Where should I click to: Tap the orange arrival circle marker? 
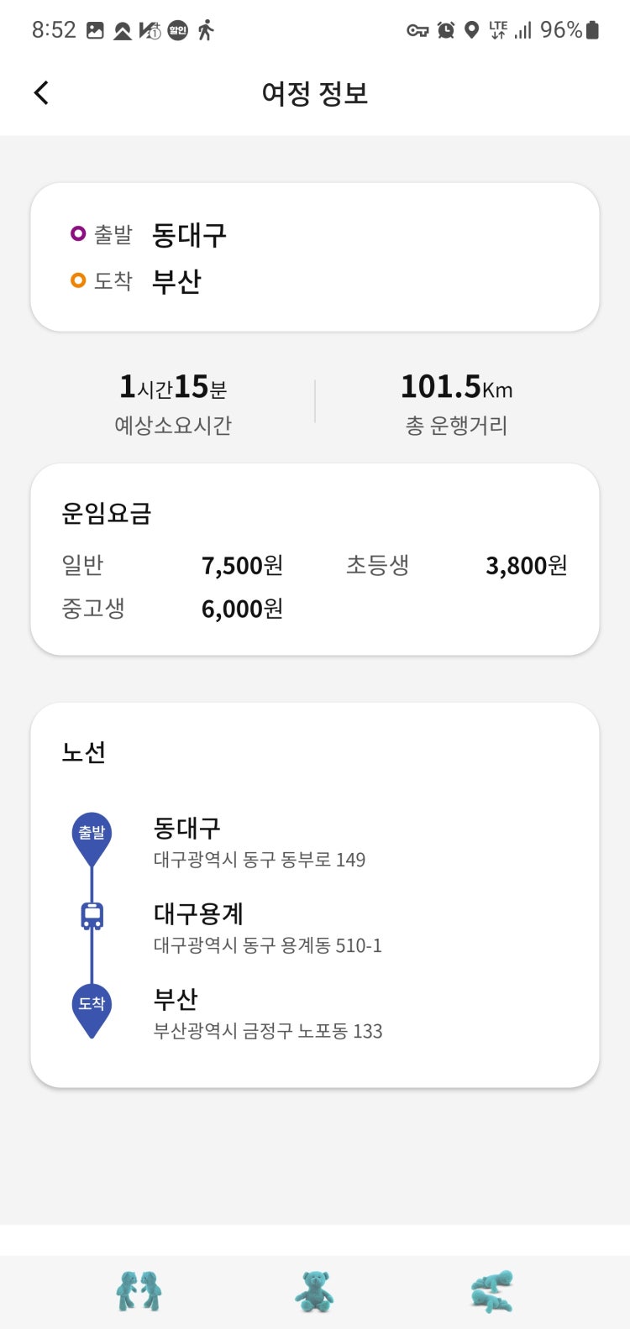[78, 280]
